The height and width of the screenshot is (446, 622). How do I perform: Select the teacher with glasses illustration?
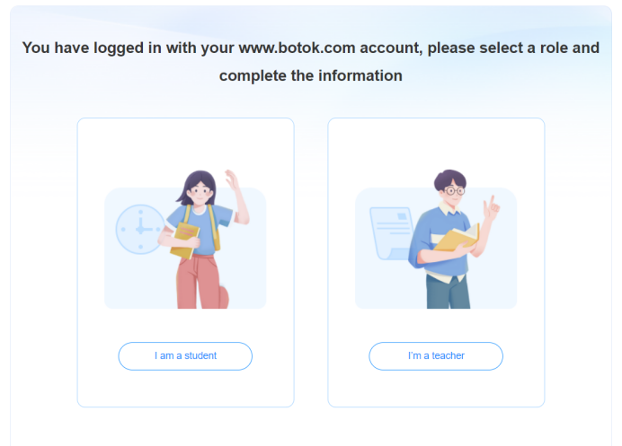click(448, 242)
